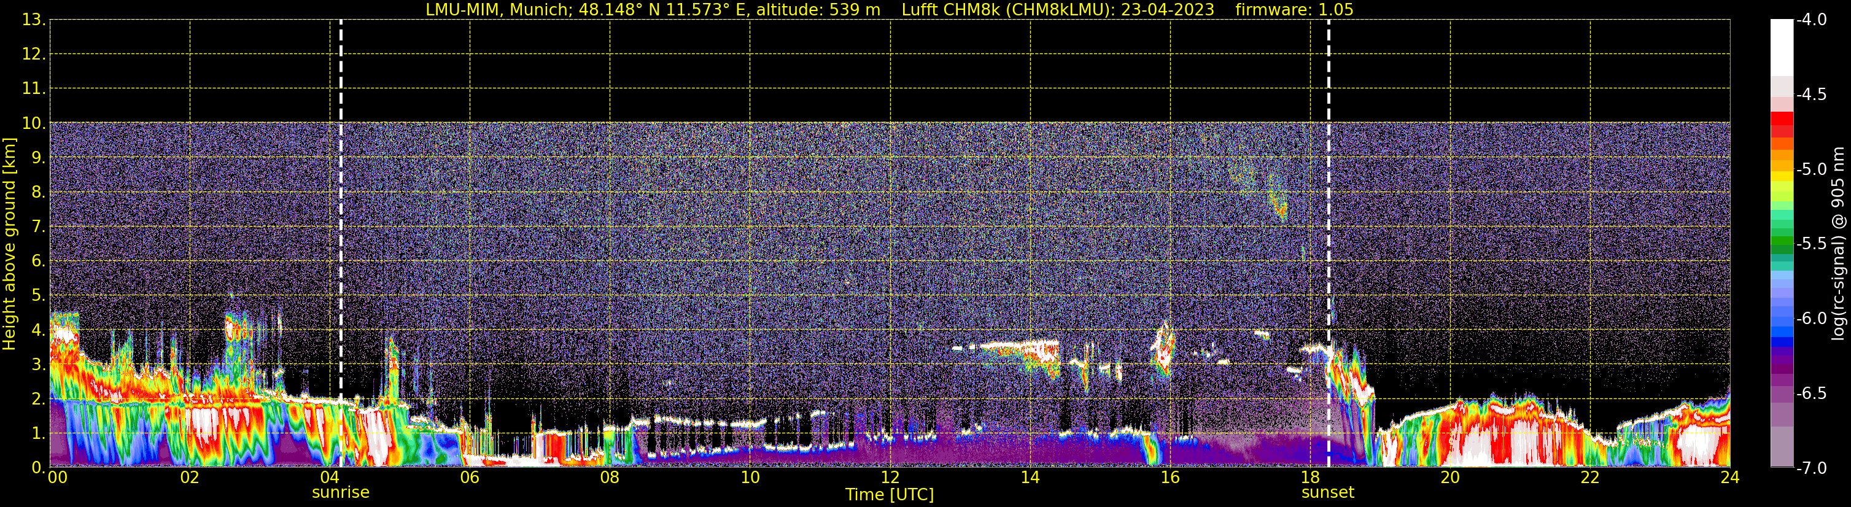Click the '16' time axis tick label
The image size is (1851, 507).
point(1171,478)
